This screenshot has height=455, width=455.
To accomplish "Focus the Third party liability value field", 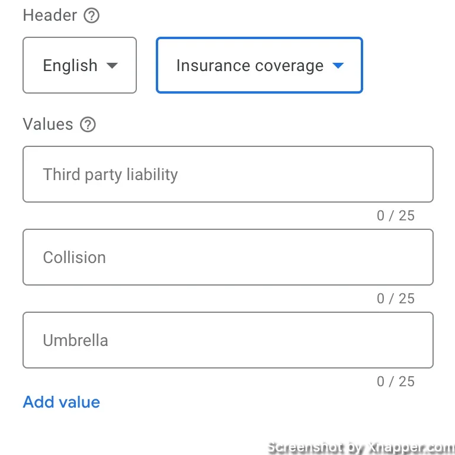I will pyautogui.click(x=228, y=174).
